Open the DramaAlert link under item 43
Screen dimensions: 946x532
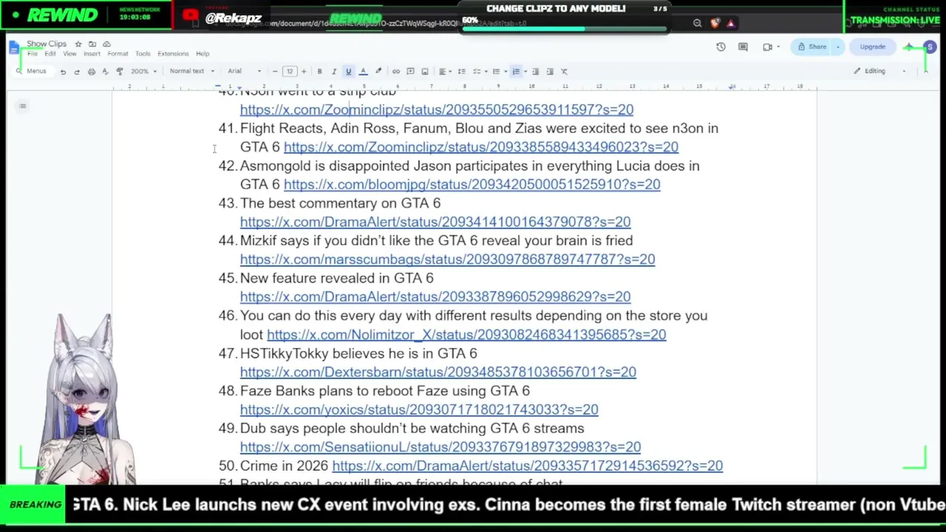(x=435, y=222)
